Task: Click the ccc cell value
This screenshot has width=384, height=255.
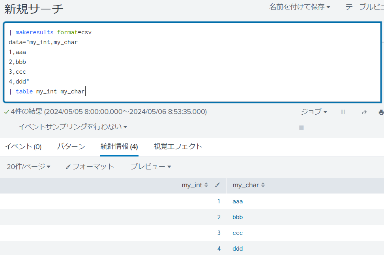Action: 238,233
